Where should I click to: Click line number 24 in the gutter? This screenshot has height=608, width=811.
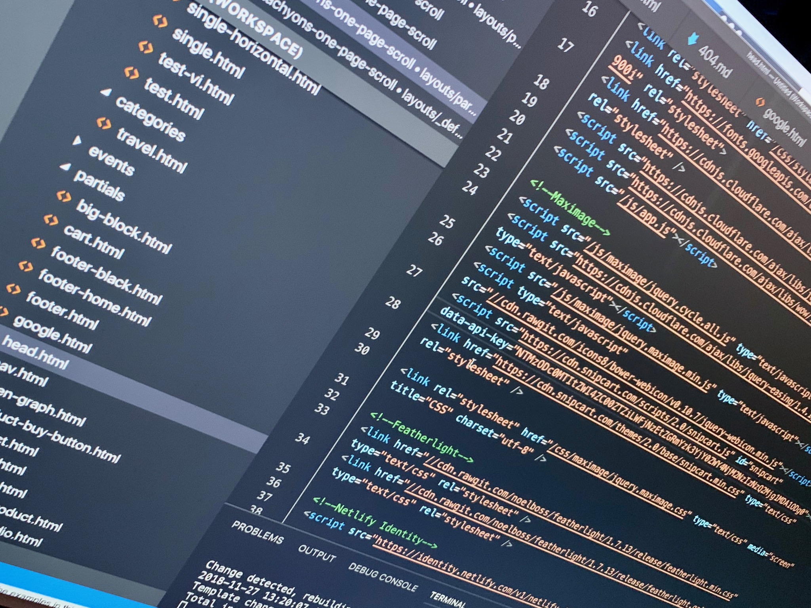pyautogui.click(x=470, y=187)
